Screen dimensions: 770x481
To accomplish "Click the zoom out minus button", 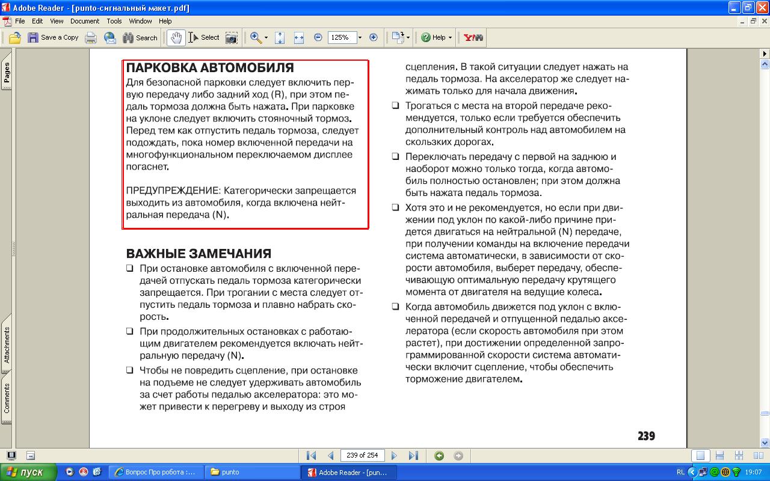I will click(318, 38).
